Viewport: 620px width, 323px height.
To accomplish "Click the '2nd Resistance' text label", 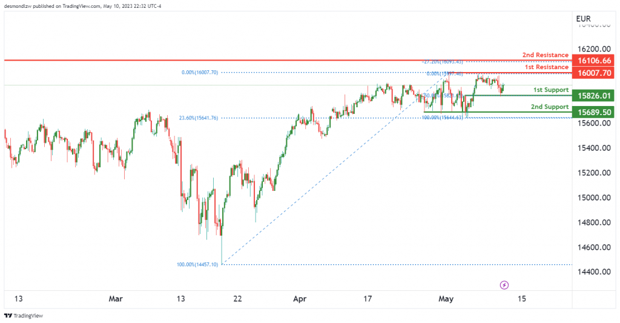I will [x=545, y=55].
